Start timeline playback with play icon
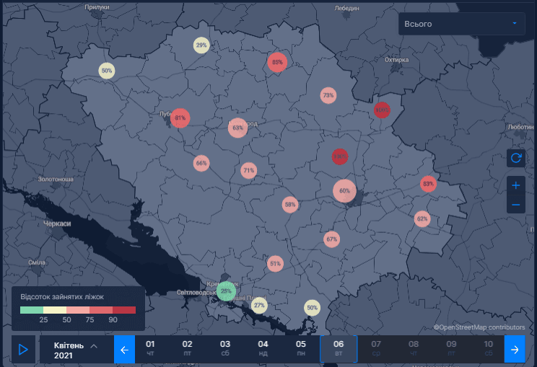 click(x=23, y=349)
